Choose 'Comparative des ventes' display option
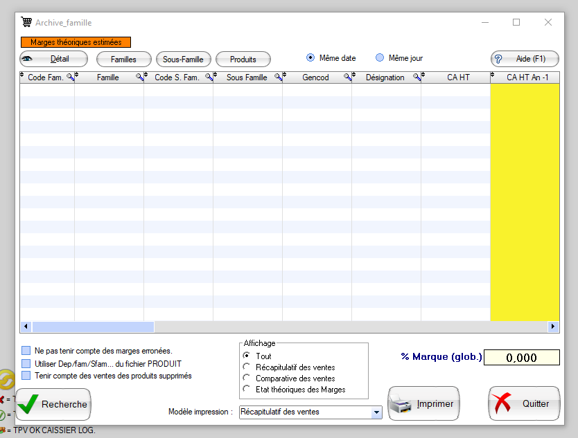 [247, 378]
